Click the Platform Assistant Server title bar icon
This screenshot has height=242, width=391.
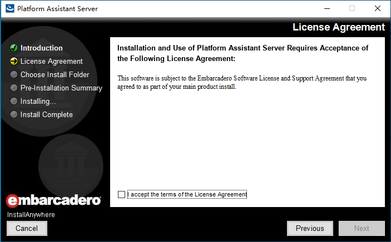9,9
